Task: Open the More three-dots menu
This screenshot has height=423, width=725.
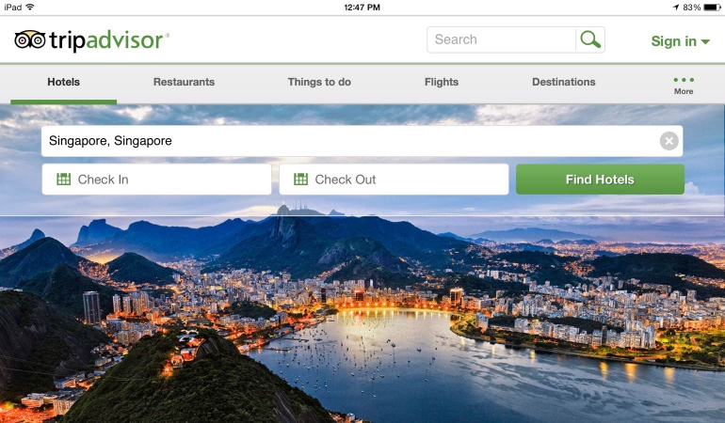Action: (x=684, y=86)
